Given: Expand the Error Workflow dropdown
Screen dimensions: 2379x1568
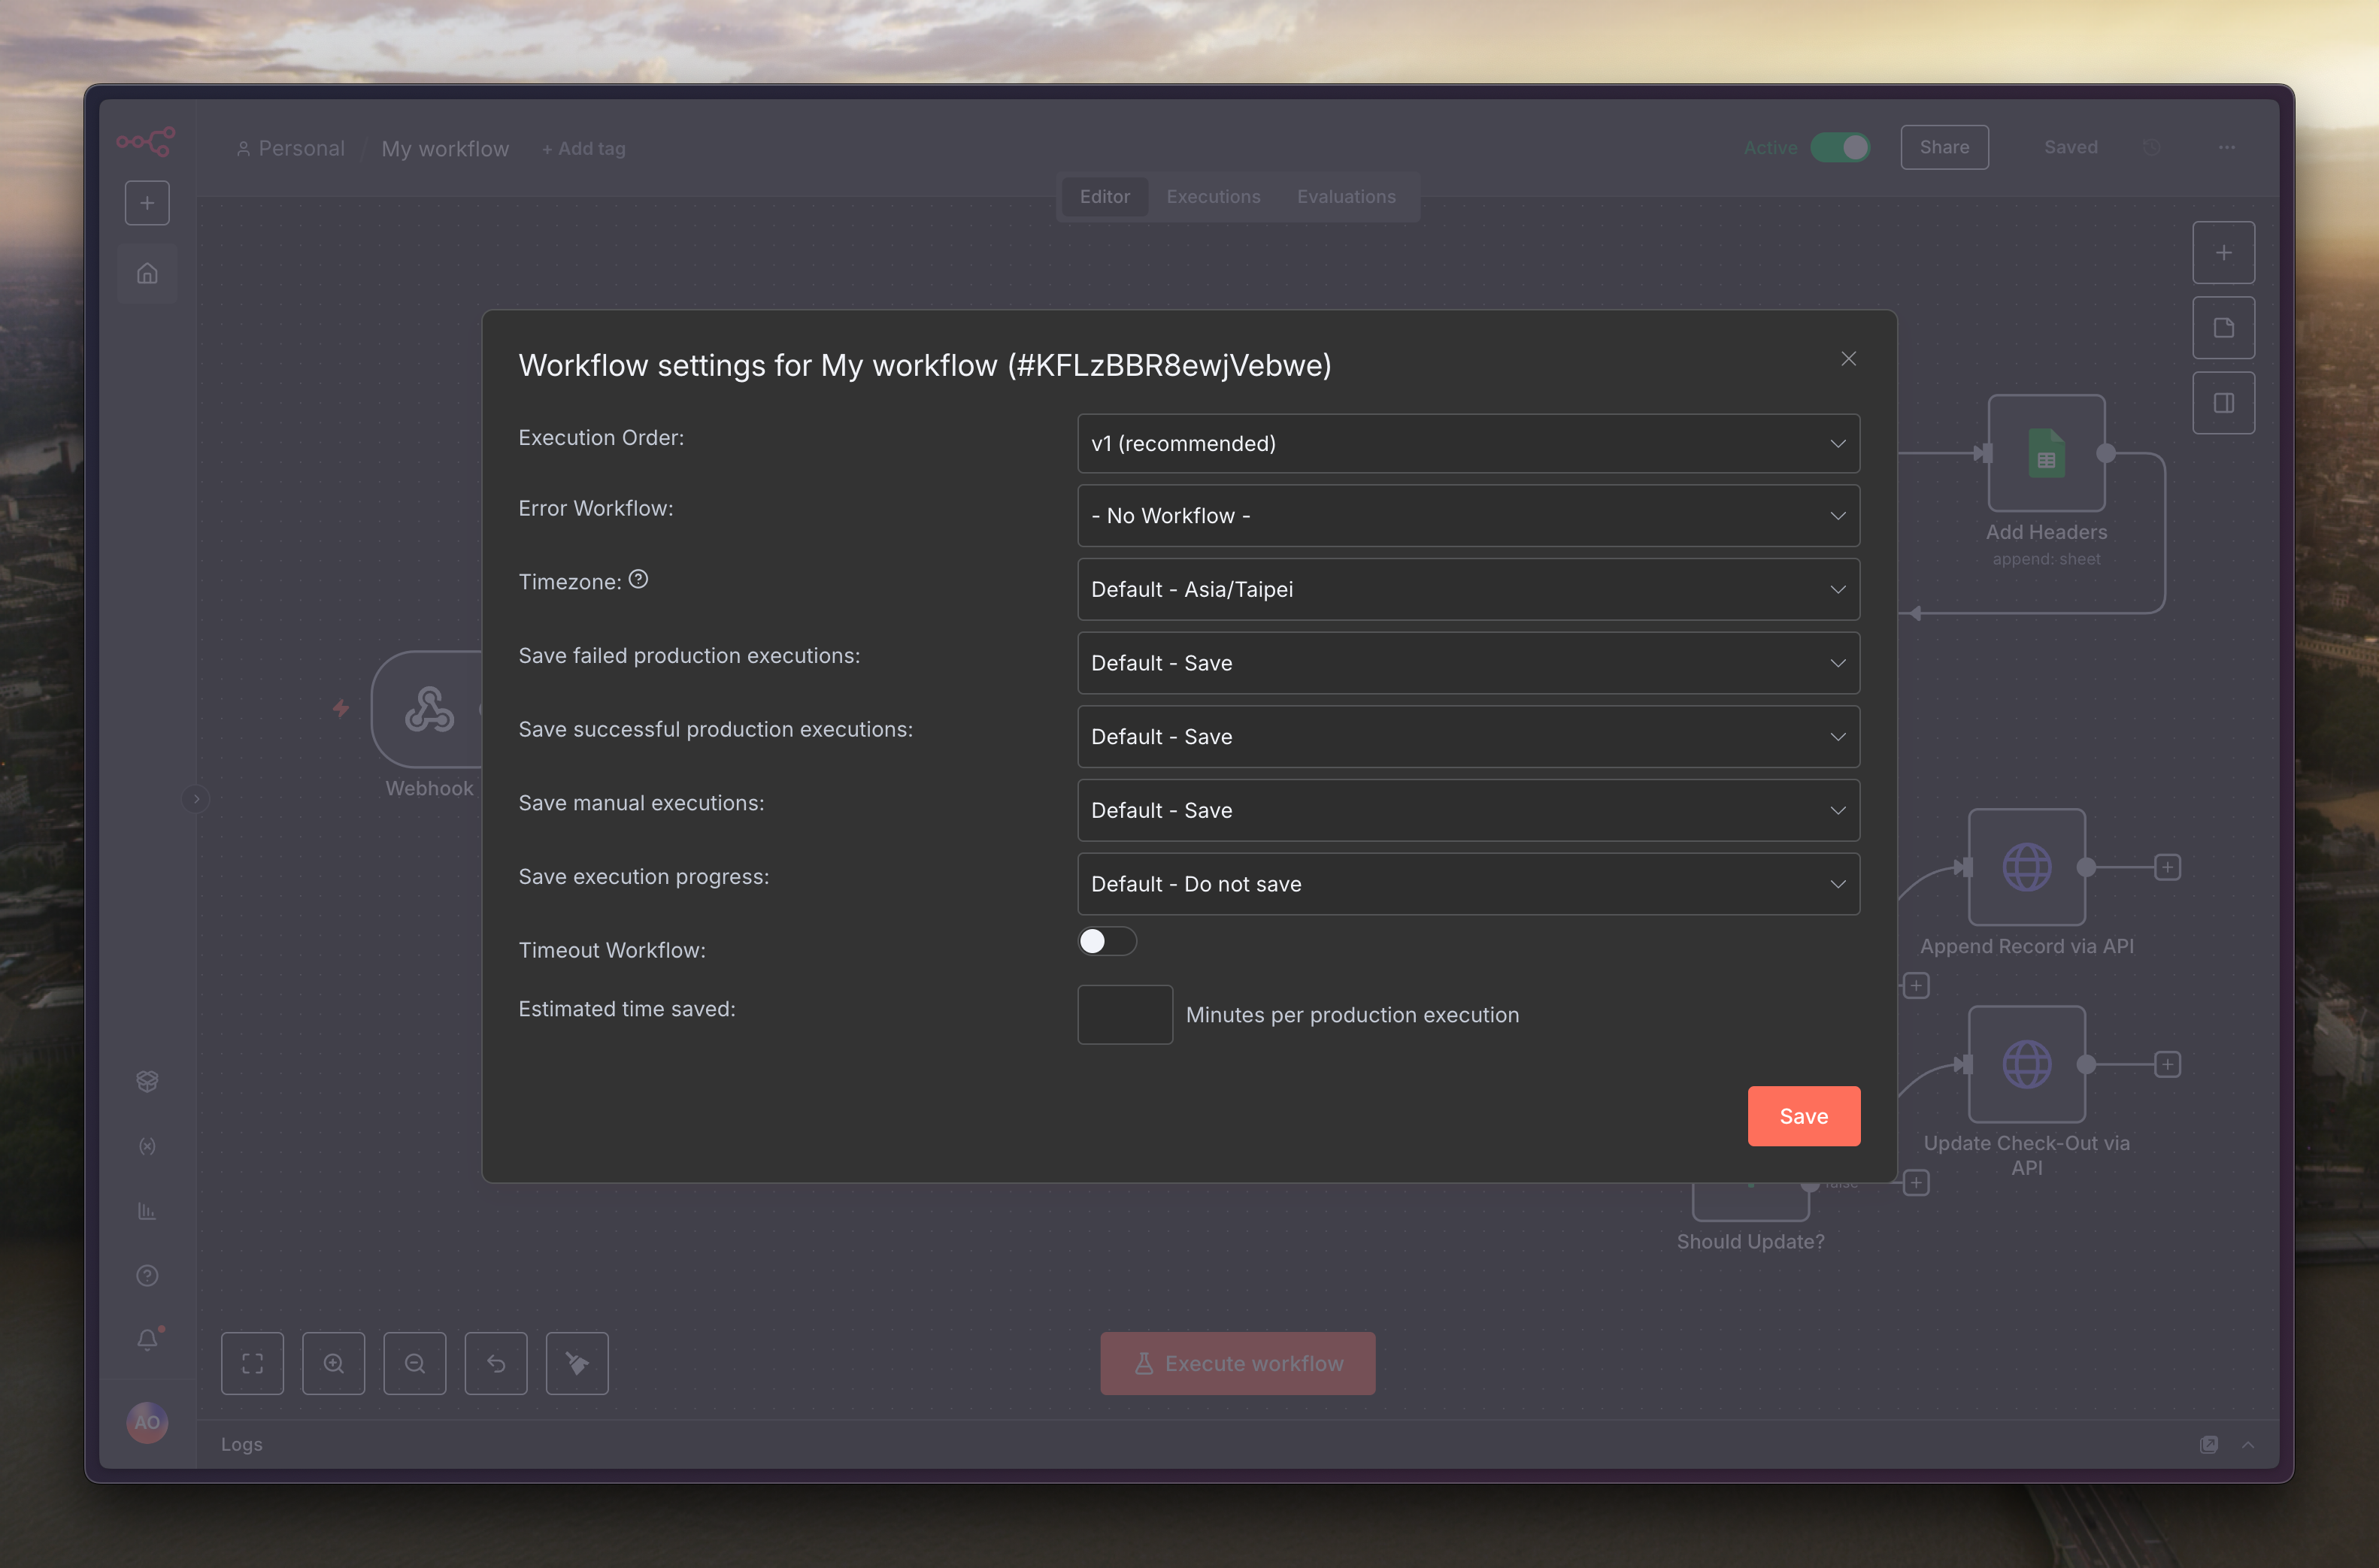Looking at the screenshot, I should pyautogui.click(x=1467, y=516).
